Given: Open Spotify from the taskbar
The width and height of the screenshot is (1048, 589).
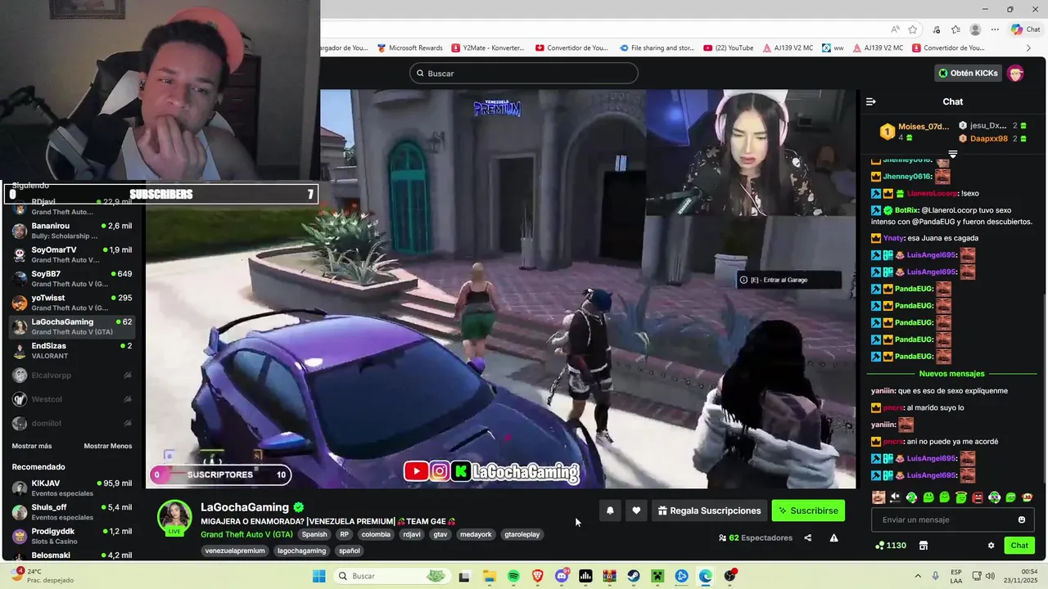Looking at the screenshot, I should (513, 576).
